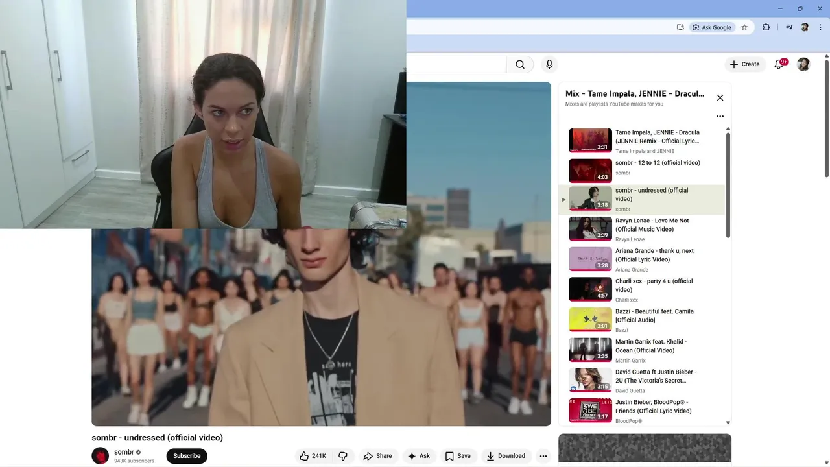Image resolution: width=830 pixels, height=467 pixels.
Task: Open YouTube notifications bell
Action: coord(779,64)
